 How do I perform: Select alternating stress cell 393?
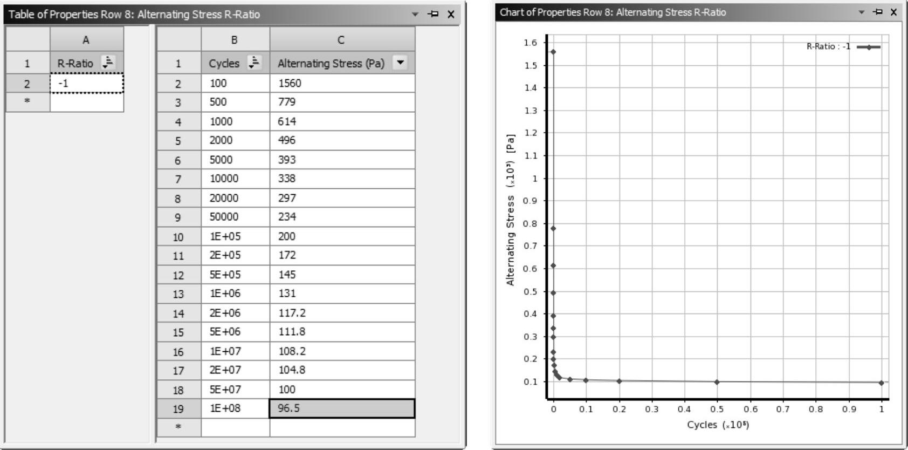(x=342, y=160)
